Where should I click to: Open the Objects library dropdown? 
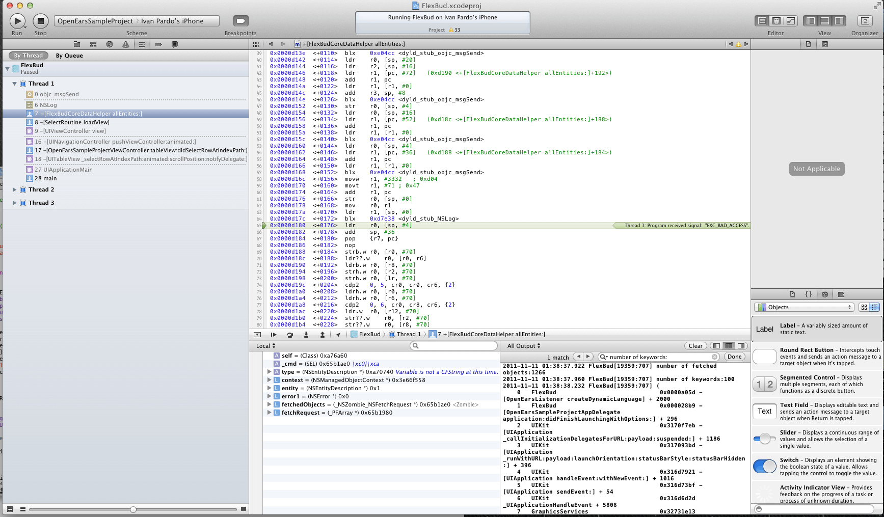click(804, 307)
